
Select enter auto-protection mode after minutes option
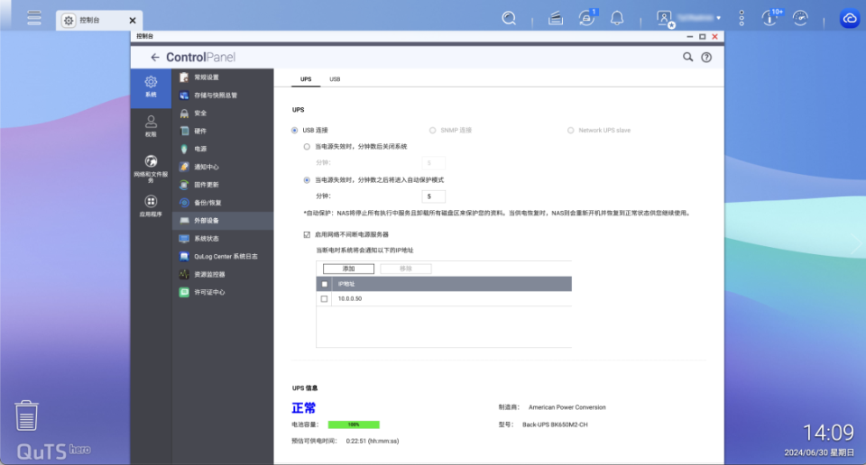pos(307,180)
